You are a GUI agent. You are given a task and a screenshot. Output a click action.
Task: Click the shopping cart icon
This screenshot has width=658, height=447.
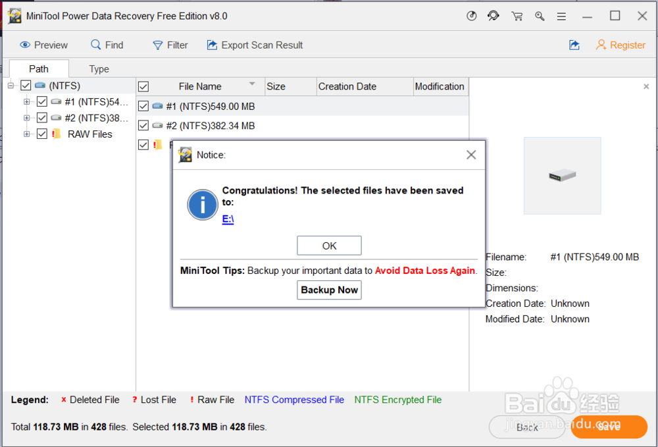point(517,16)
